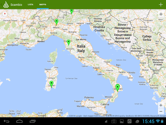Screen dimensions: 166x125
Task: Zoom out with map minus button
Action: click(161, 111)
